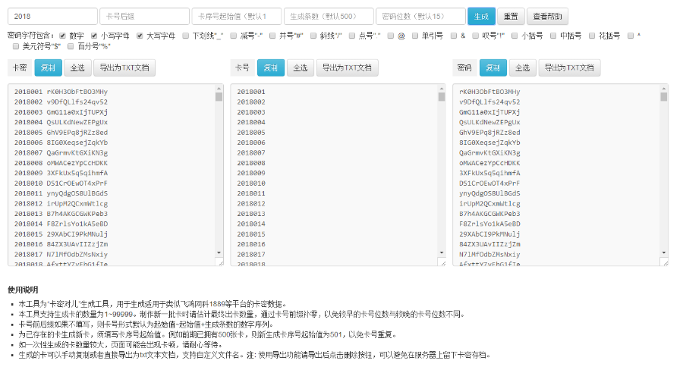
Task: Enable the 单引号 single quote checkbox
Action: [414, 36]
